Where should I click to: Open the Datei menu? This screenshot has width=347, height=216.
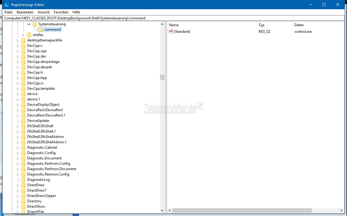(8, 12)
